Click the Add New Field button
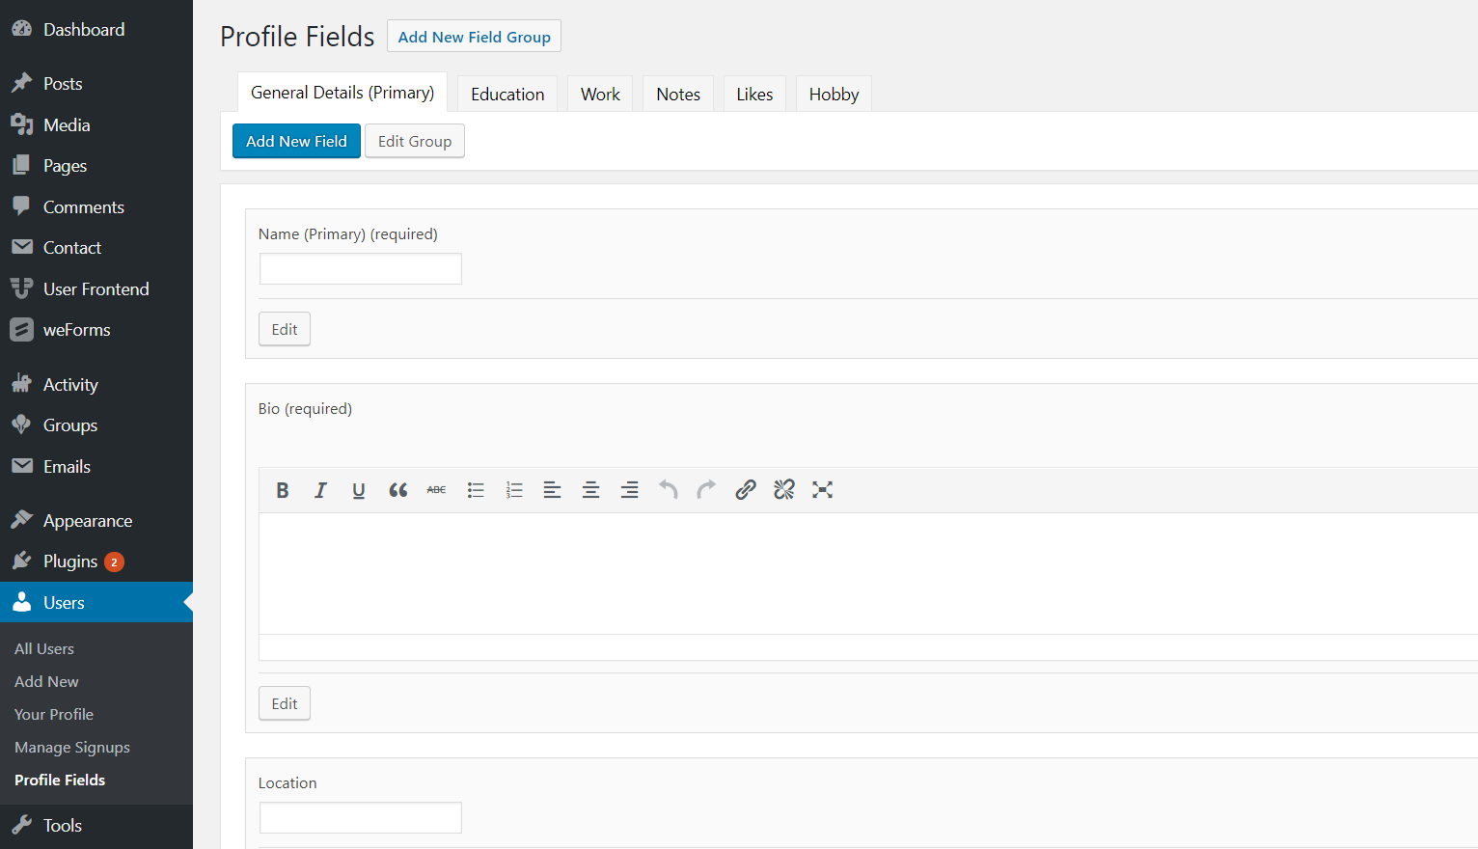 pyautogui.click(x=296, y=141)
